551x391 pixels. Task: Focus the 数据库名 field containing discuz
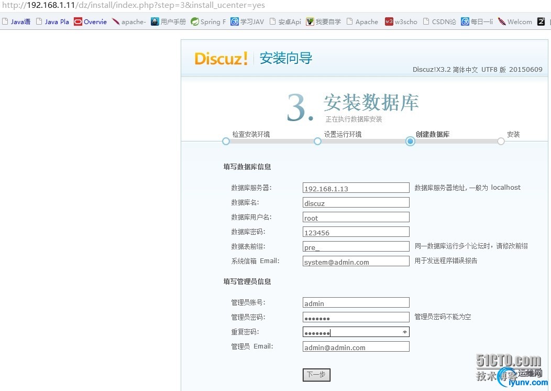point(356,202)
